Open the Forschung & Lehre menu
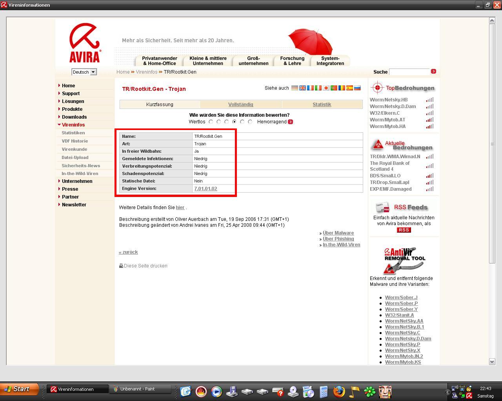502x401 pixels. [x=292, y=61]
